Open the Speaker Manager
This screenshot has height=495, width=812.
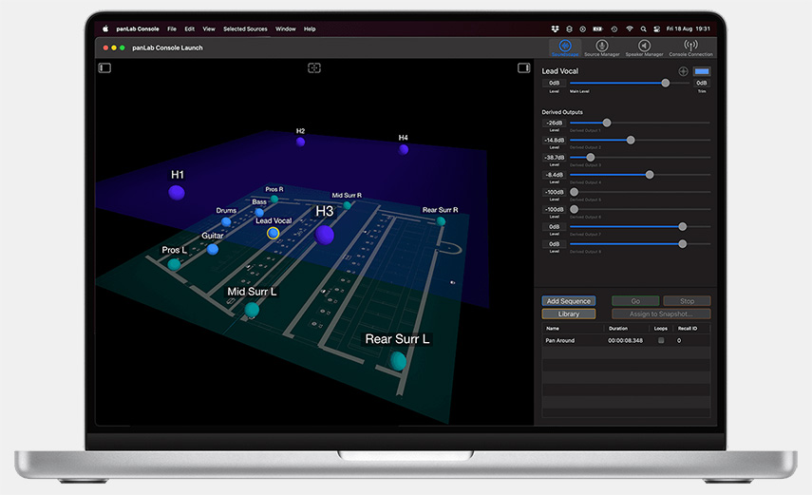pyautogui.click(x=644, y=48)
